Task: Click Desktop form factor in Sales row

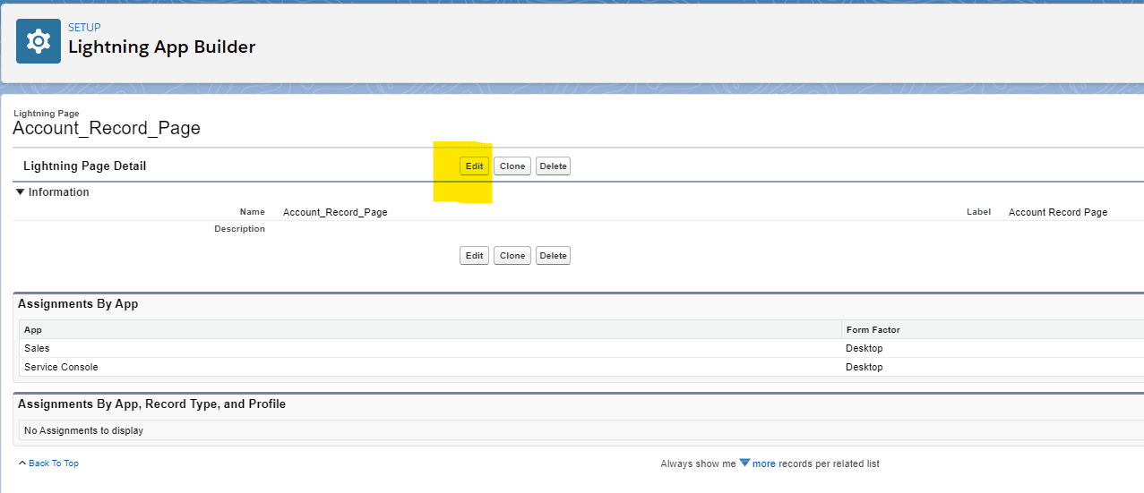Action: click(864, 348)
